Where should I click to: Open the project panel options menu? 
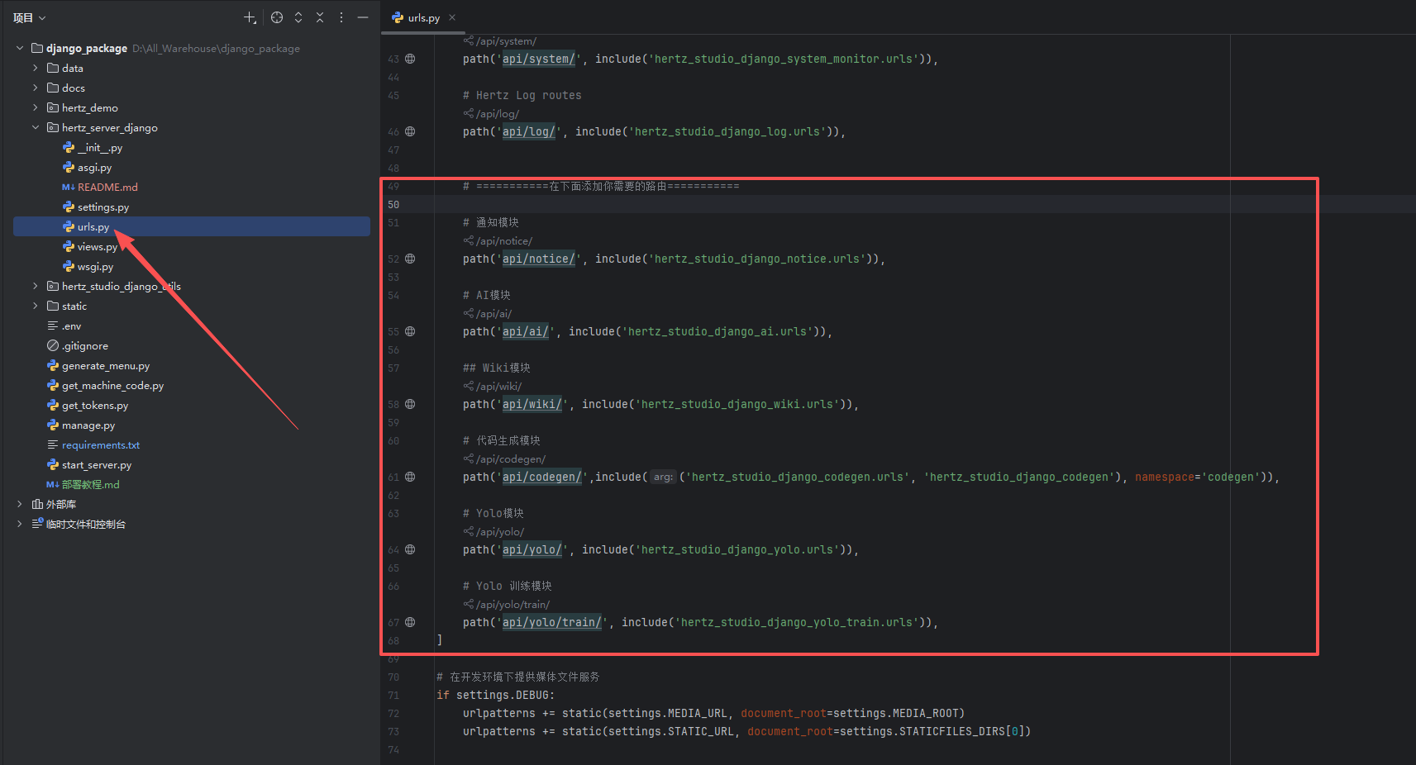pyautogui.click(x=341, y=17)
